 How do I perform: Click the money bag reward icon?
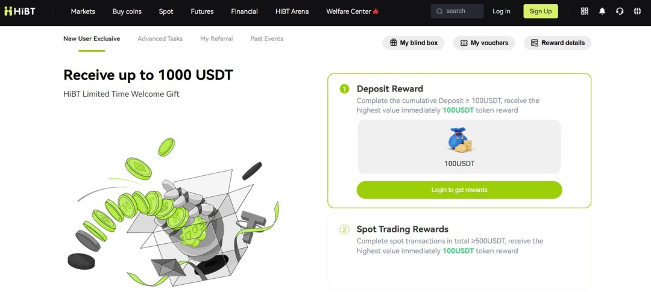click(459, 140)
